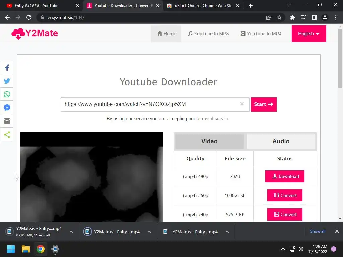Open the Extensions puzzle icon
343x257 pixels.
292,17
